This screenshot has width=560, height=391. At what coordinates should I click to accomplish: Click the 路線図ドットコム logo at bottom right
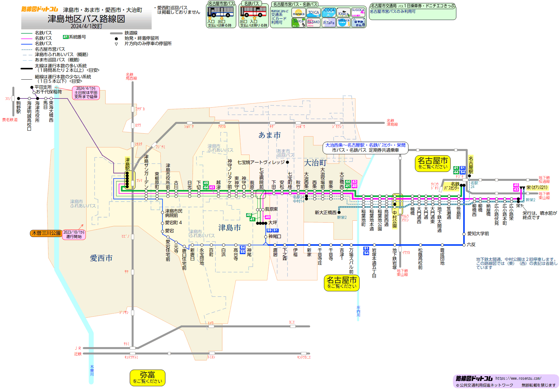474,378
